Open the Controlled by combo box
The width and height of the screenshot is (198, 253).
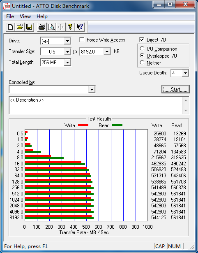[x=52, y=89]
